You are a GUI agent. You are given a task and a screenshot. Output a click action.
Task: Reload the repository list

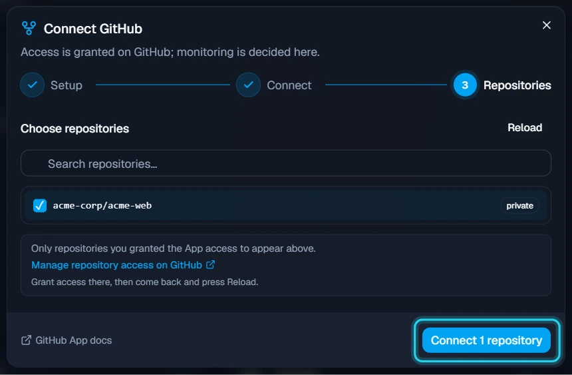coord(525,128)
